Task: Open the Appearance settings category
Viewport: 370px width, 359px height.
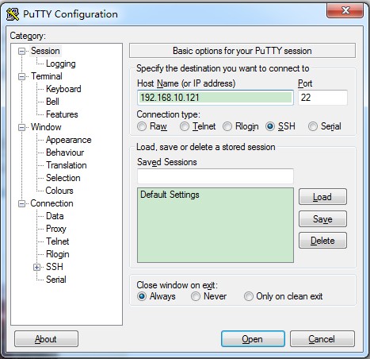Action: (x=69, y=140)
